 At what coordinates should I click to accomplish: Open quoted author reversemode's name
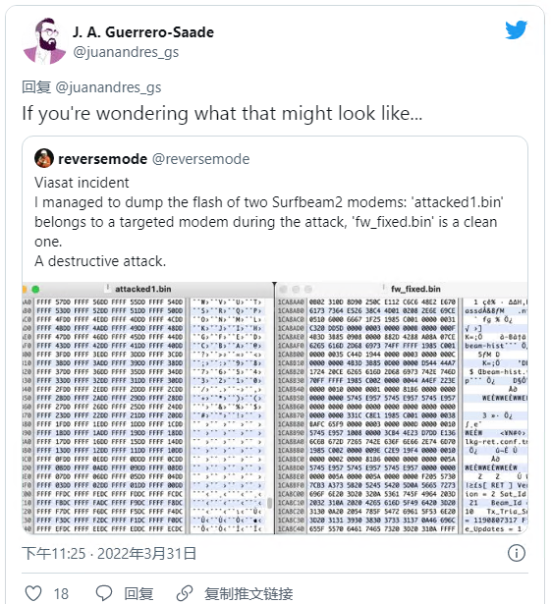click(102, 159)
